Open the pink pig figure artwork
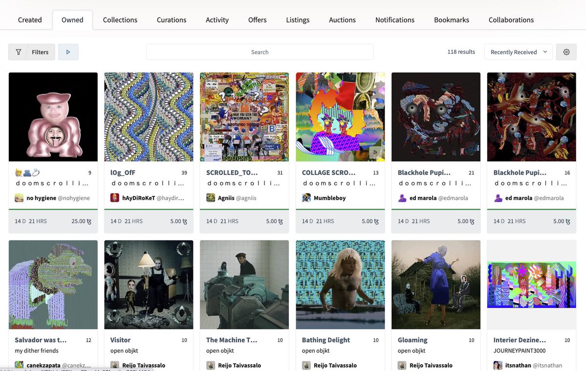Screen dimensions: 586x371 click(x=53, y=117)
